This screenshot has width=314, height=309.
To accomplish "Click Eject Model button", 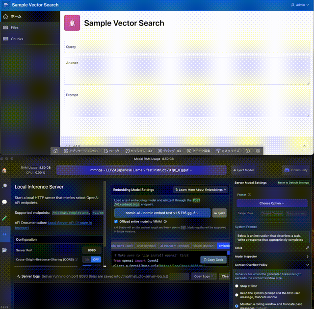I will tap(243, 170).
